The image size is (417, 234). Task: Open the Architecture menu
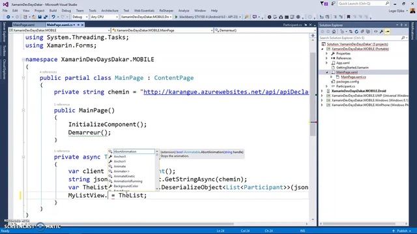pyautogui.click(x=109, y=10)
